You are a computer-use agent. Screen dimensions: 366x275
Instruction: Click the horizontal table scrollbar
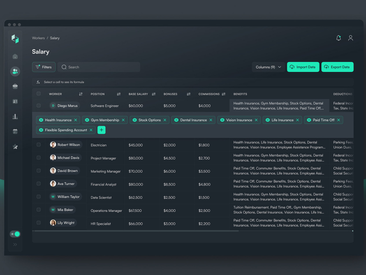(x=136, y=231)
